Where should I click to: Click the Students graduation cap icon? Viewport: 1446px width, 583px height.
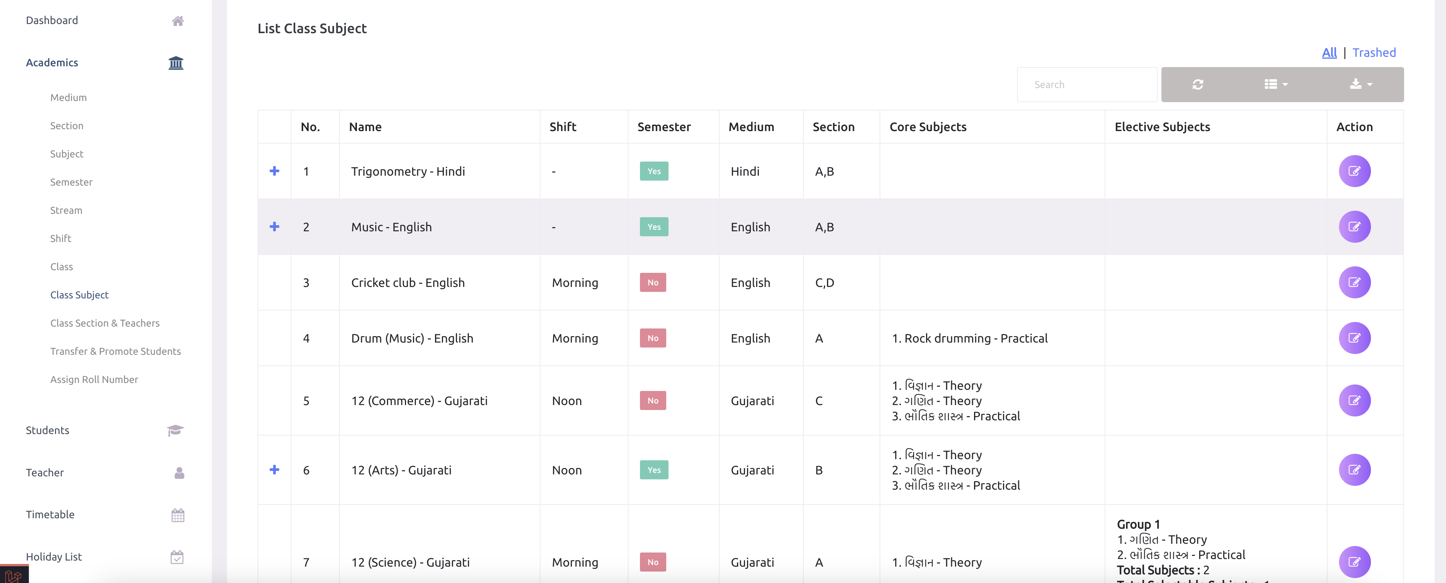176,430
